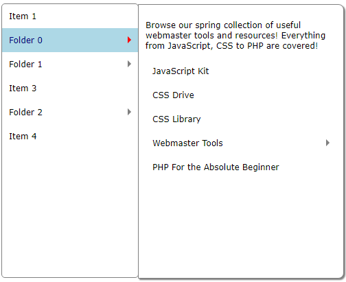Click the gray arrow next to Folder 1

[129, 64]
